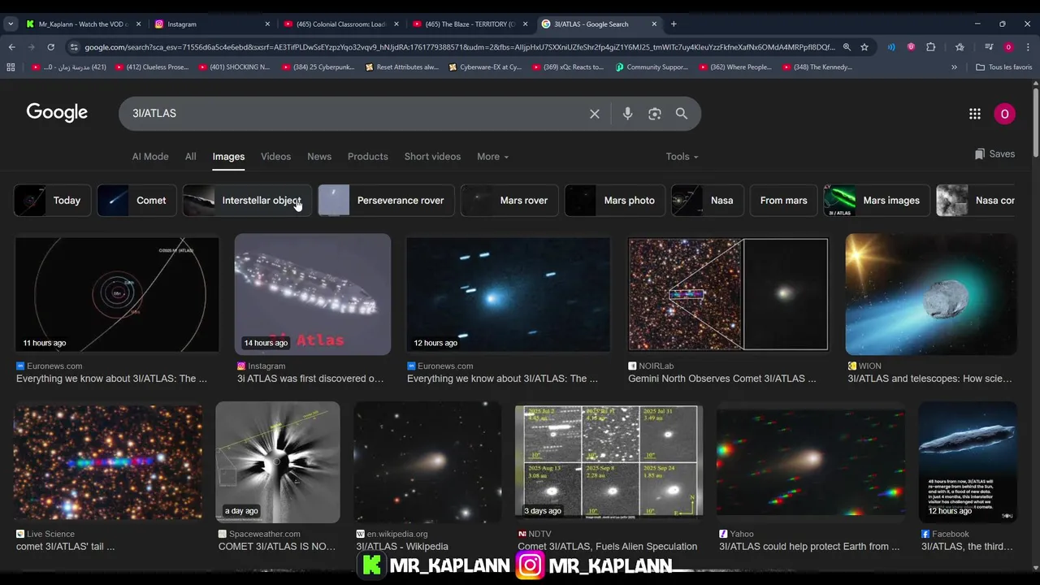Bookmark this page with star icon
Viewport: 1040px width, 585px height.
point(864,47)
